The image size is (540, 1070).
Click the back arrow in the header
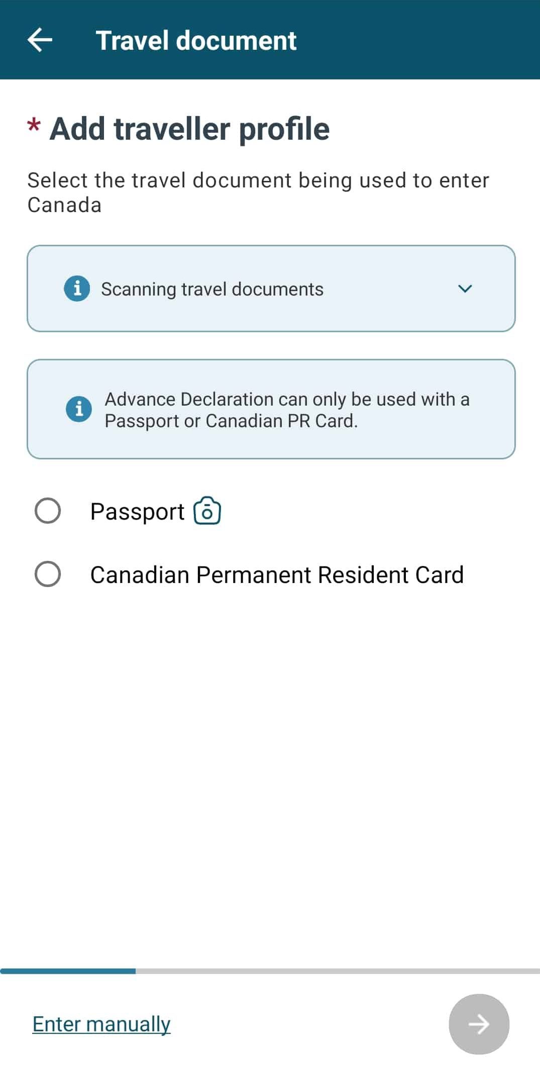[40, 40]
